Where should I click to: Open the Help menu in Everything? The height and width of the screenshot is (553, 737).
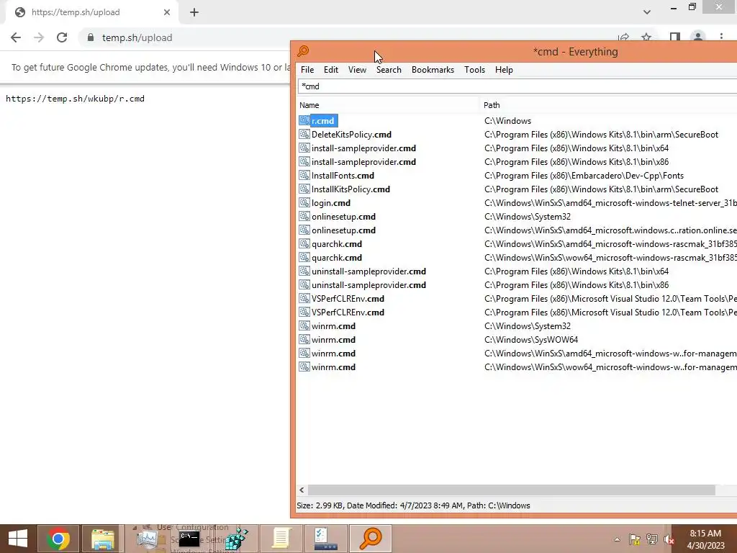tap(504, 70)
